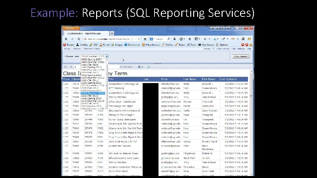317x178 pixels.
Task: Bookmark this page with the star icon
Action: [x=132, y=39]
